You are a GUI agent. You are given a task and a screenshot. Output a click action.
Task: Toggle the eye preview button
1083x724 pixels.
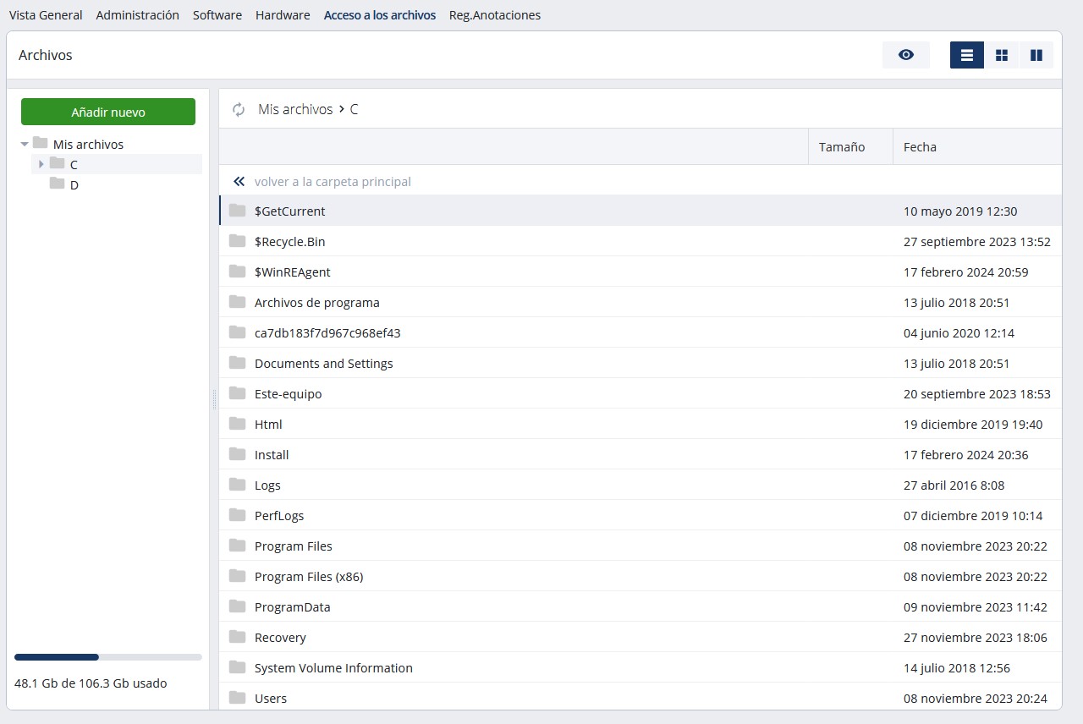point(905,55)
